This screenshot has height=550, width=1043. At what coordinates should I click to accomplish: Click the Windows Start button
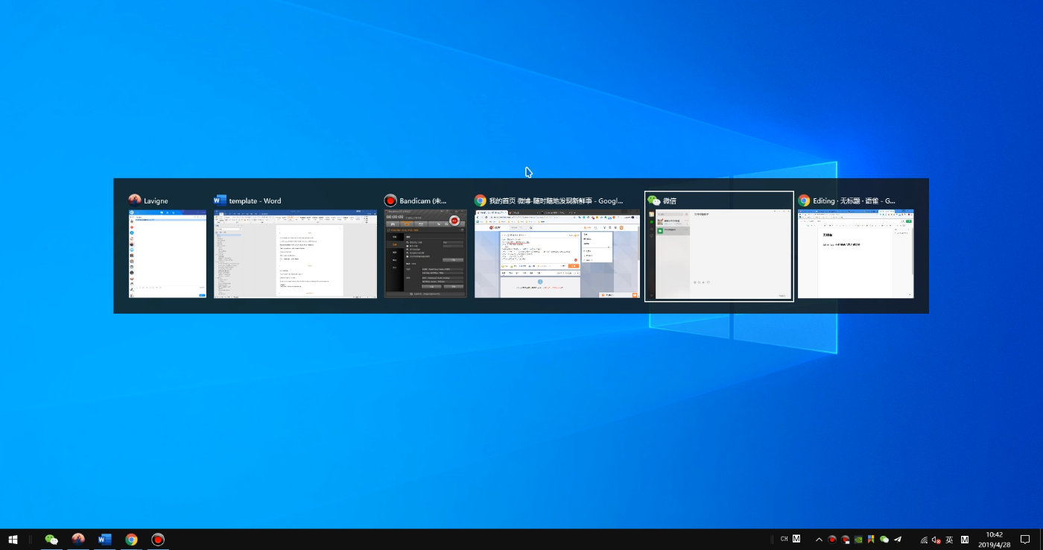point(13,539)
